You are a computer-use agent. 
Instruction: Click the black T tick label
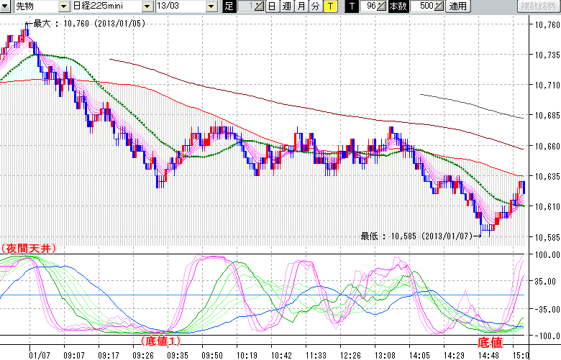tap(351, 6)
